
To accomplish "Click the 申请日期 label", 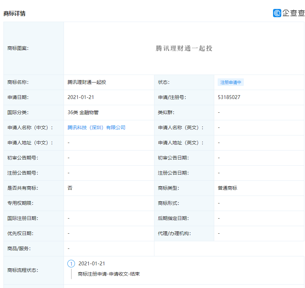I will point(18,97).
